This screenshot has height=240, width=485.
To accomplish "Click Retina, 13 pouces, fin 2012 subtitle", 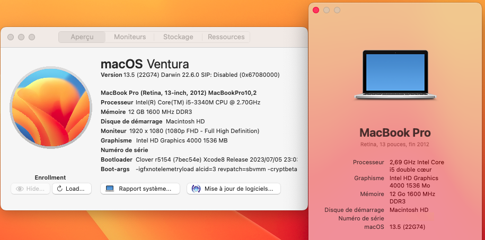I will (395, 145).
